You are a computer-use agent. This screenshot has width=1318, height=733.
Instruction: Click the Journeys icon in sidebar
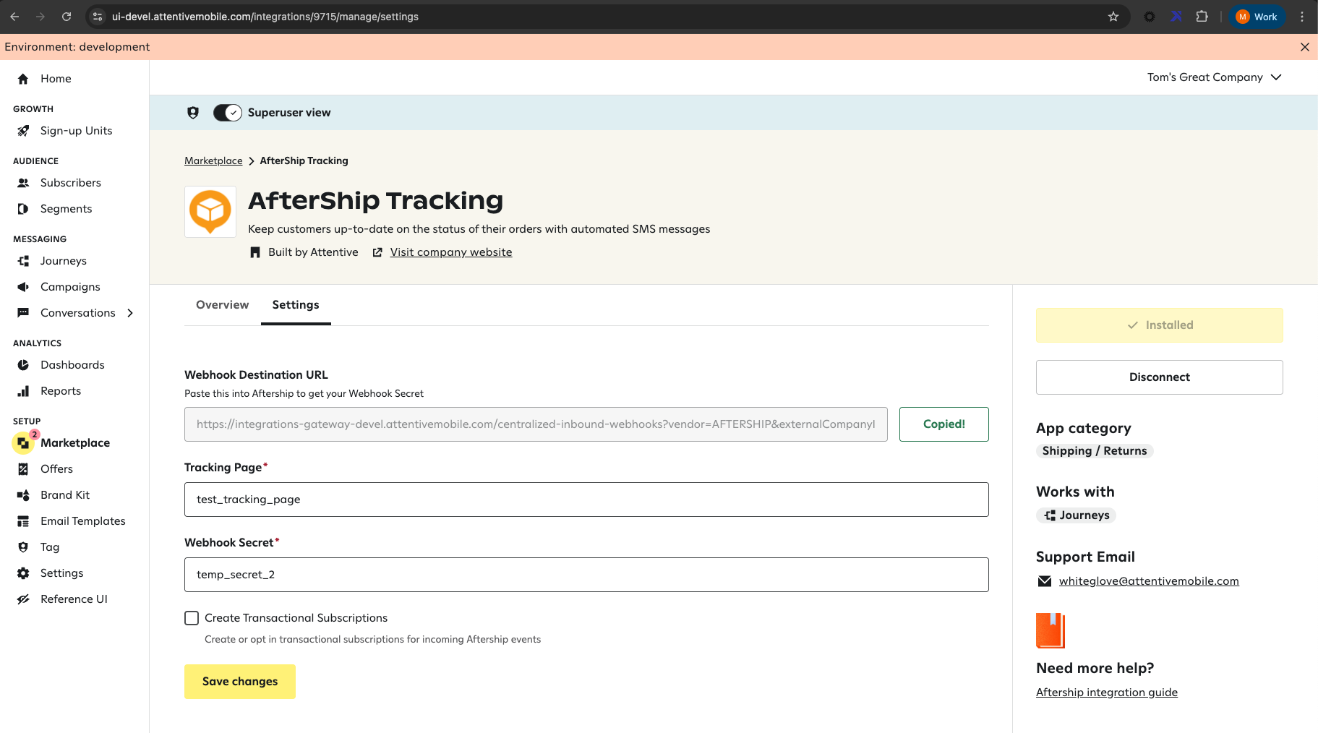23,261
